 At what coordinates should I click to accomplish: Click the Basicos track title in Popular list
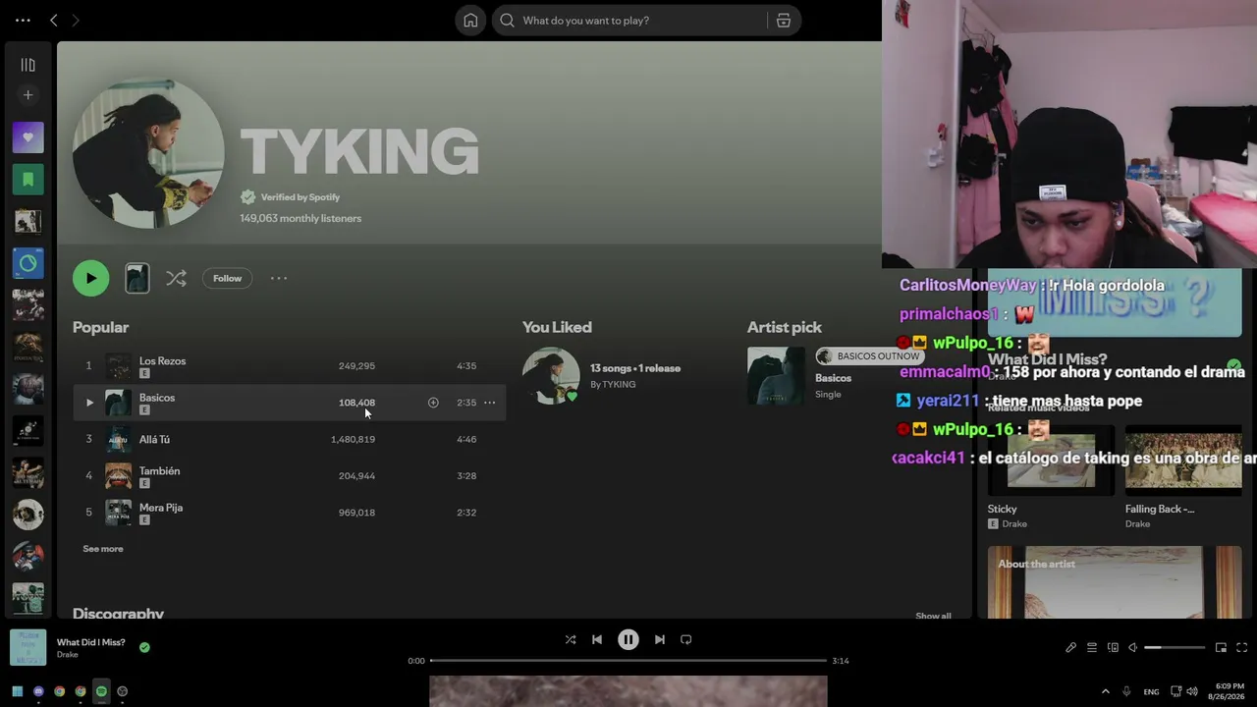pyautogui.click(x=157, y=398)
